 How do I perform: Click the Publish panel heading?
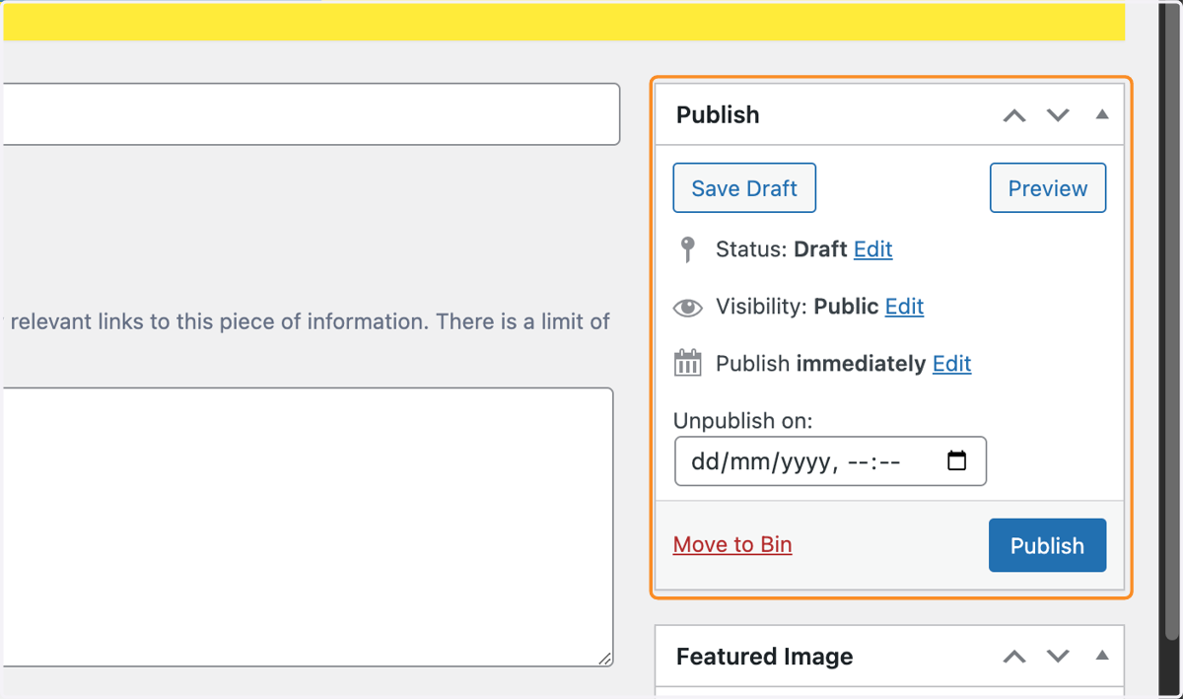(x=718, y=115)
